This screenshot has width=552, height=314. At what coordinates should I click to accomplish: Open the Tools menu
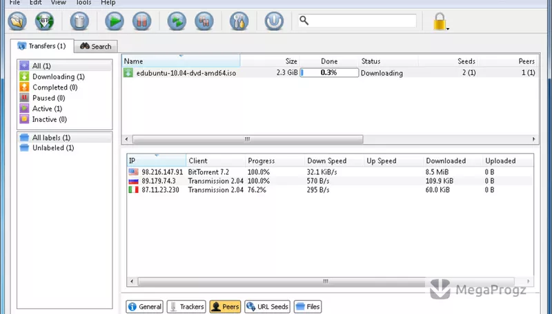click(x=83, y=3)
